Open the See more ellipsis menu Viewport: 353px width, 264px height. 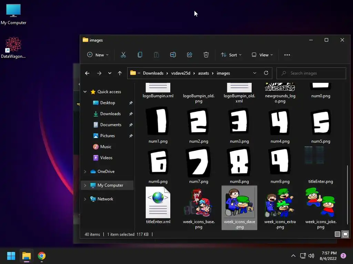(287, 55)
